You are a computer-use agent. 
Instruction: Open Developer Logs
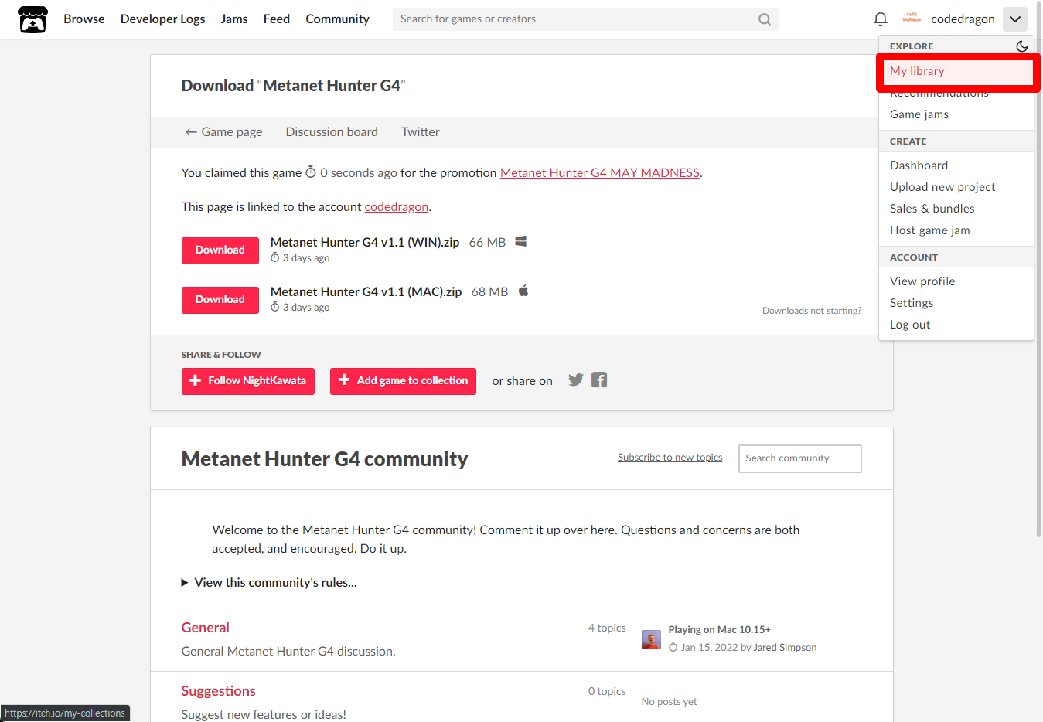pos(163,19)
